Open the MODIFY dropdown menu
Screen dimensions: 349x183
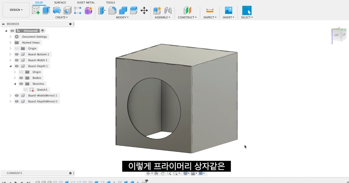122,17
